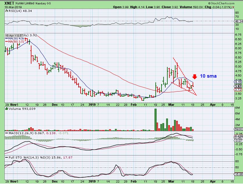Image resolution: width=243 pixels, height=184 pixels.
Task: Click the 70 level on RSI axis
Action: 237,17
